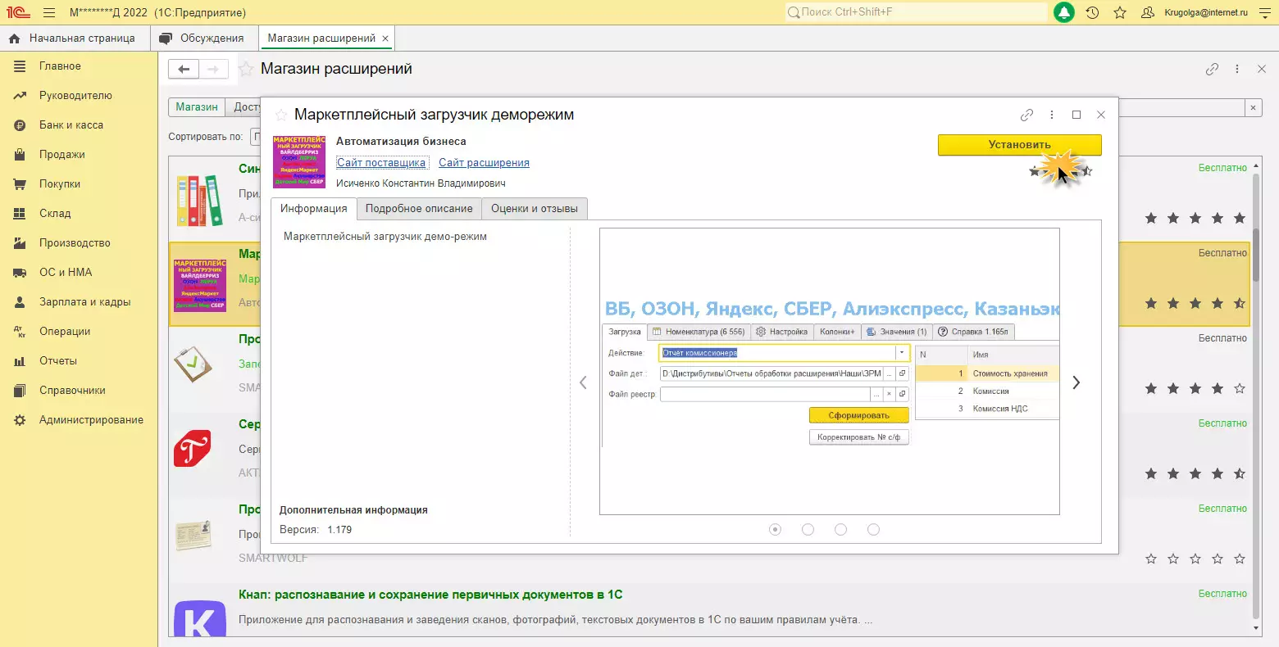Copy link via the dialog's chain icon
This screenshot has height=647, width=1279.
pyautogui.click(x=1026, y=115)
